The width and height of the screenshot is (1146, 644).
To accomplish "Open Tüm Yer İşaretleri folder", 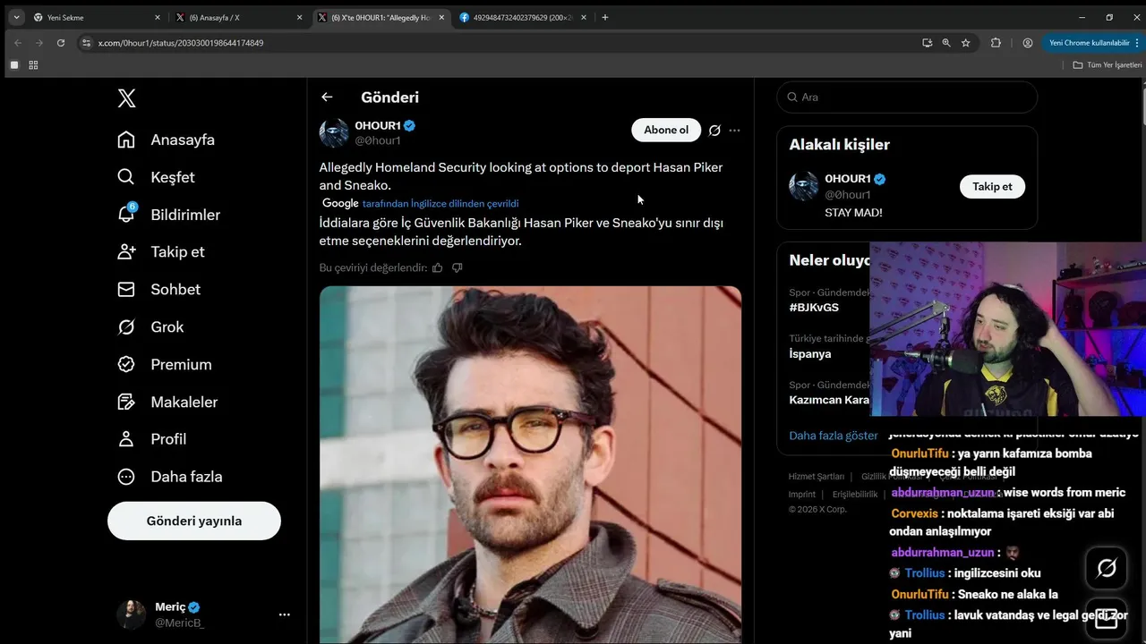I will tap(1108, 64).
